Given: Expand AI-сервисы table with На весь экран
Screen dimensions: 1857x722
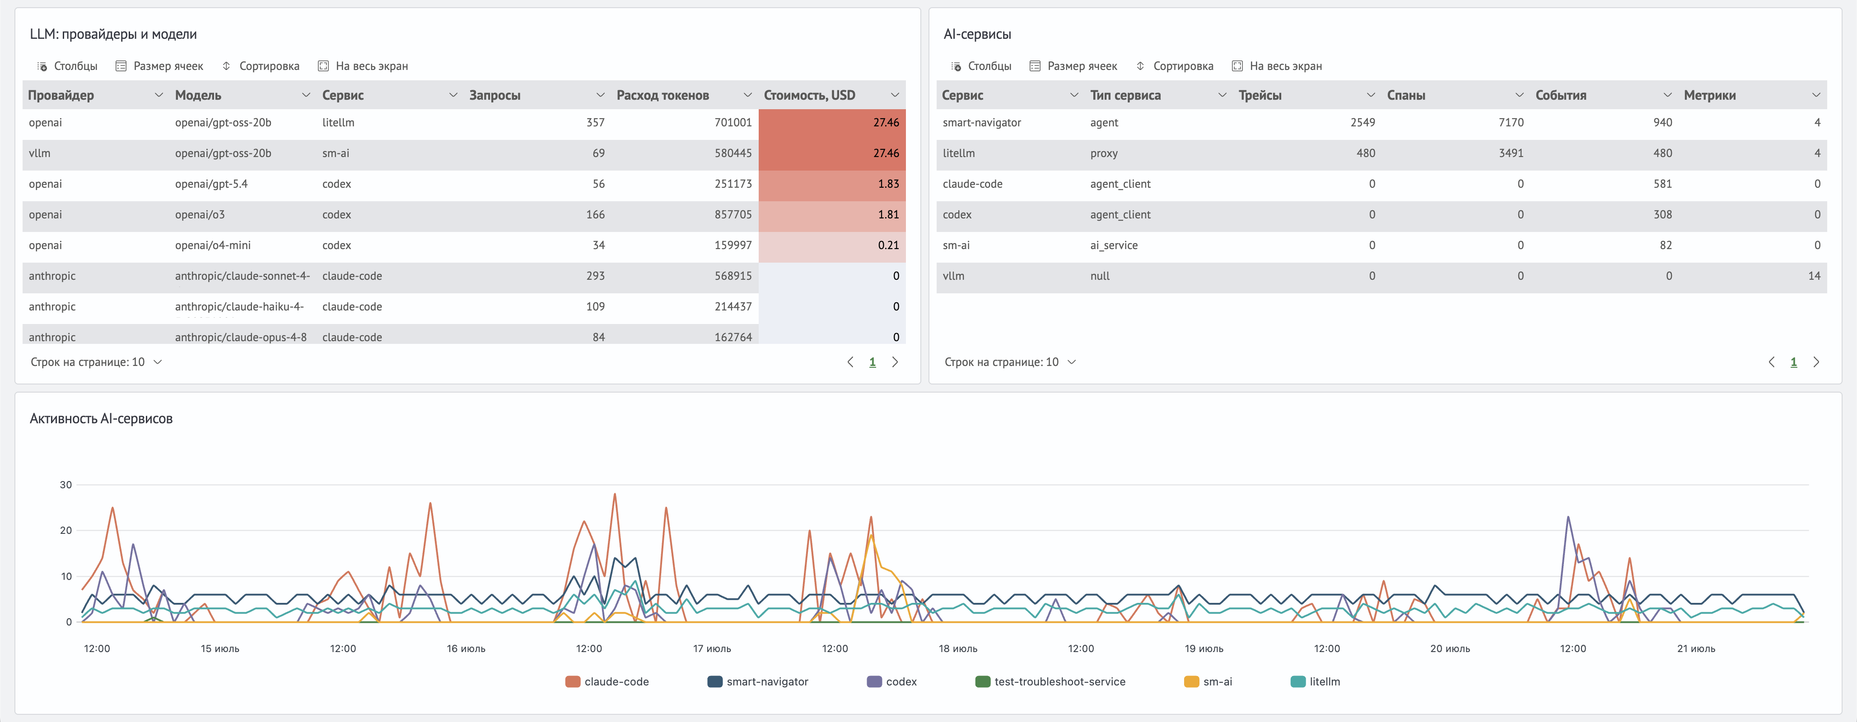Looking at the screenshot, I should [x=1278, y=66].
